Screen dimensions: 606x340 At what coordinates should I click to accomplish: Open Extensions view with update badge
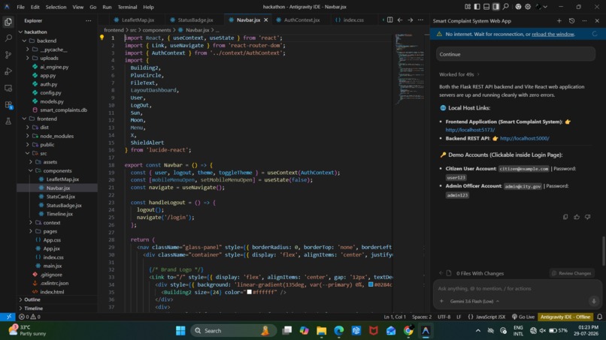click(x=8, y=104)
